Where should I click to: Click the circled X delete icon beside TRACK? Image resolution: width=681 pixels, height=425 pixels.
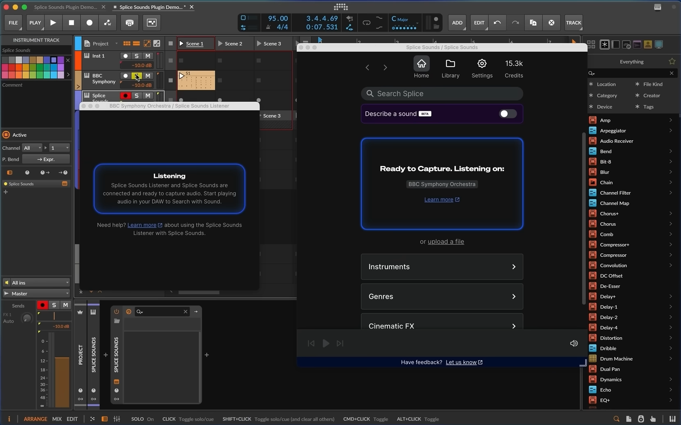(551, 22)
